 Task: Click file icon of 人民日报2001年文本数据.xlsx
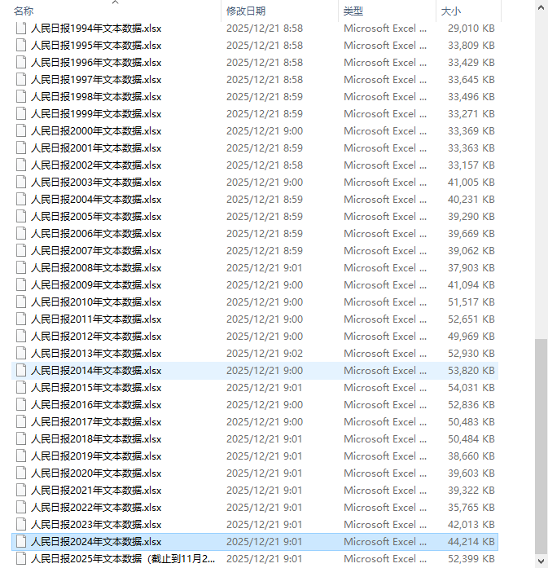(x=21, y=148)
